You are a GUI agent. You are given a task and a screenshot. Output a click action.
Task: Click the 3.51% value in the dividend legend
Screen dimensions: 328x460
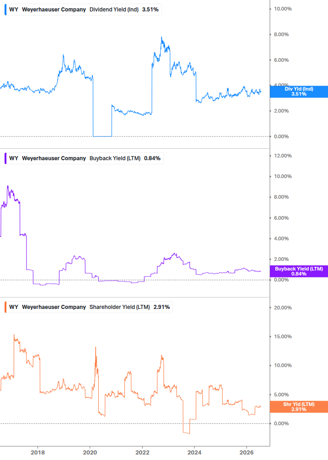coord(151,10)
